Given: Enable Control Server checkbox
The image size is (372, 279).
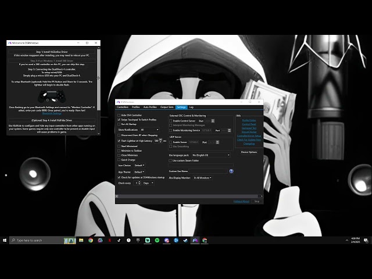Looking at the screenshot, I should 170,121.
